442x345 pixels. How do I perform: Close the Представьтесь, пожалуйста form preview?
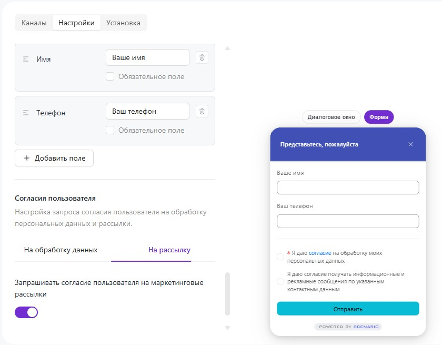[x=410, y=144]
